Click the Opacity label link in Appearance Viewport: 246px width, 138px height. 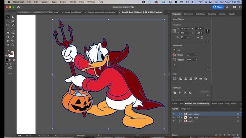click(x=181, y=60)
